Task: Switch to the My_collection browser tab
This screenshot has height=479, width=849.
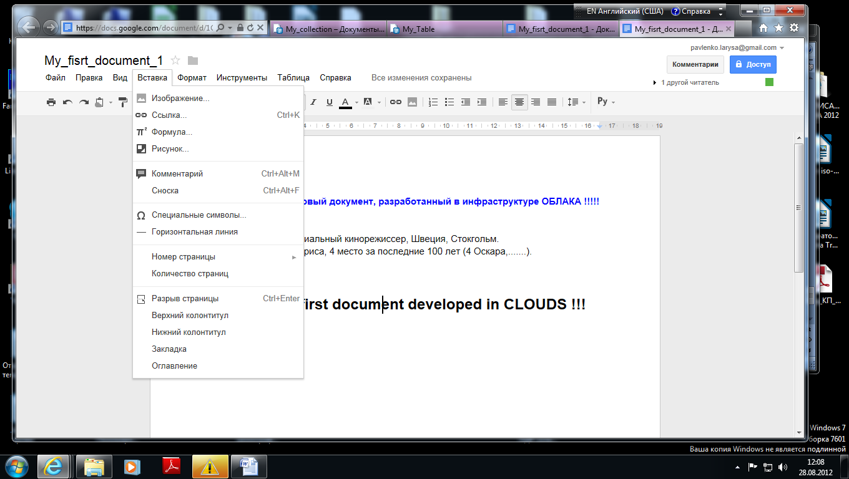Action: (329, 29)
